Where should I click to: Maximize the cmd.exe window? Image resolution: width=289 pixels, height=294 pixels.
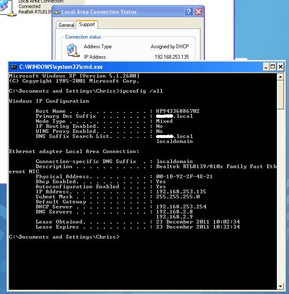pyautogui.click(x=273, y=67)
